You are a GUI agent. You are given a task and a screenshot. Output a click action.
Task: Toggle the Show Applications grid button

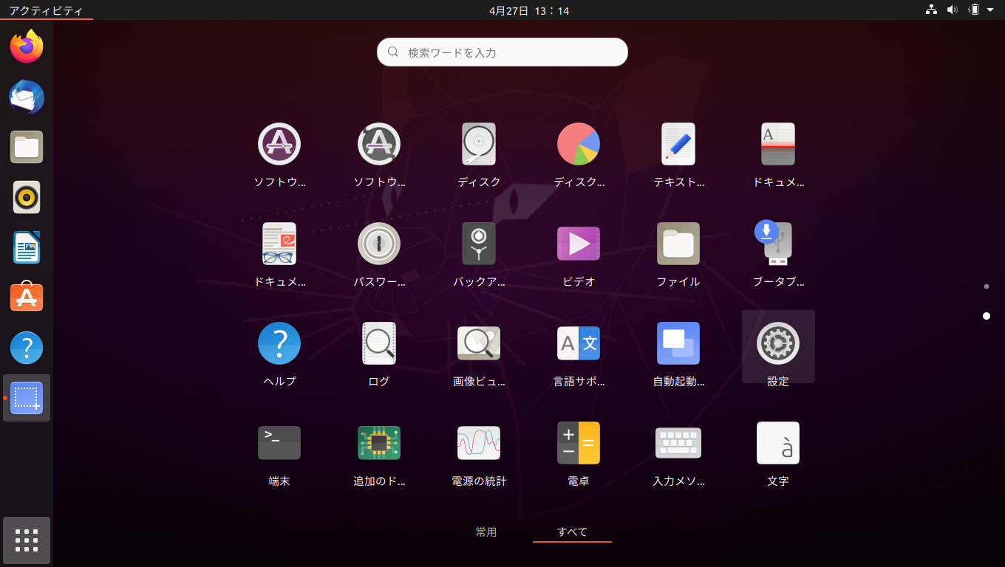pos(27,540)
